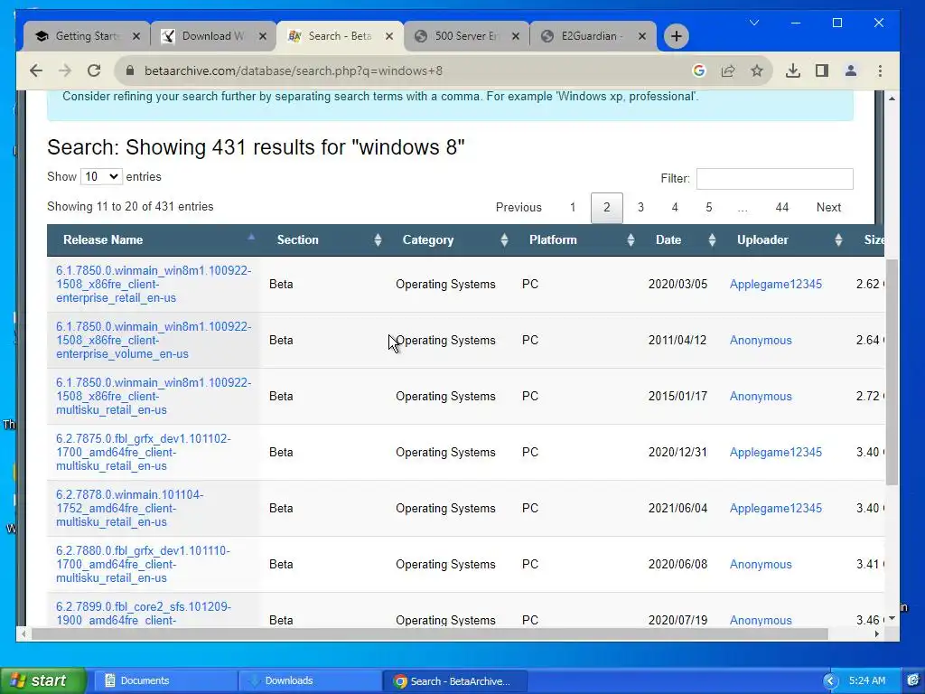Go to results page 1
The image size is (925, 694).
pyautogui.click(x=572, y=208)
